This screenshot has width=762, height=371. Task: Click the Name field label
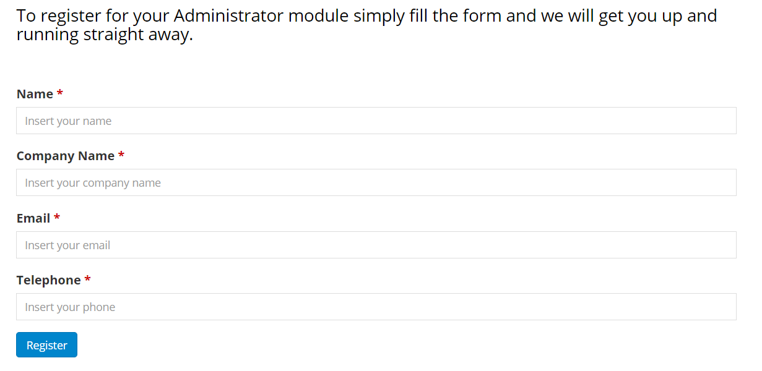point(35,94)
